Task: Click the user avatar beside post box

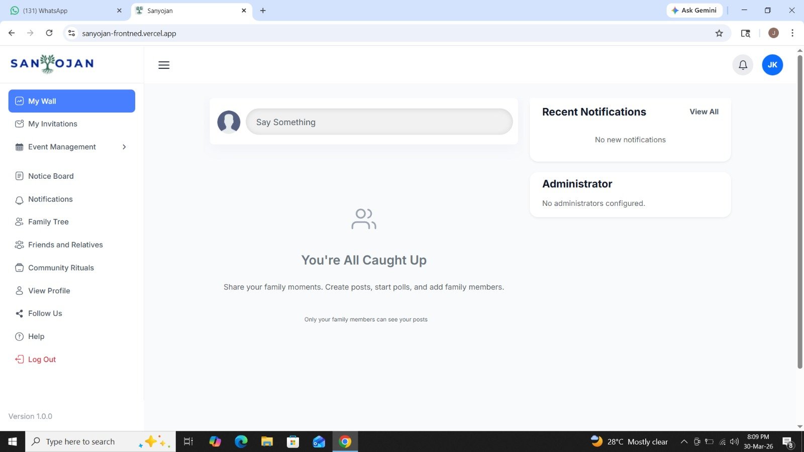Action: click(x=229, y=122)
